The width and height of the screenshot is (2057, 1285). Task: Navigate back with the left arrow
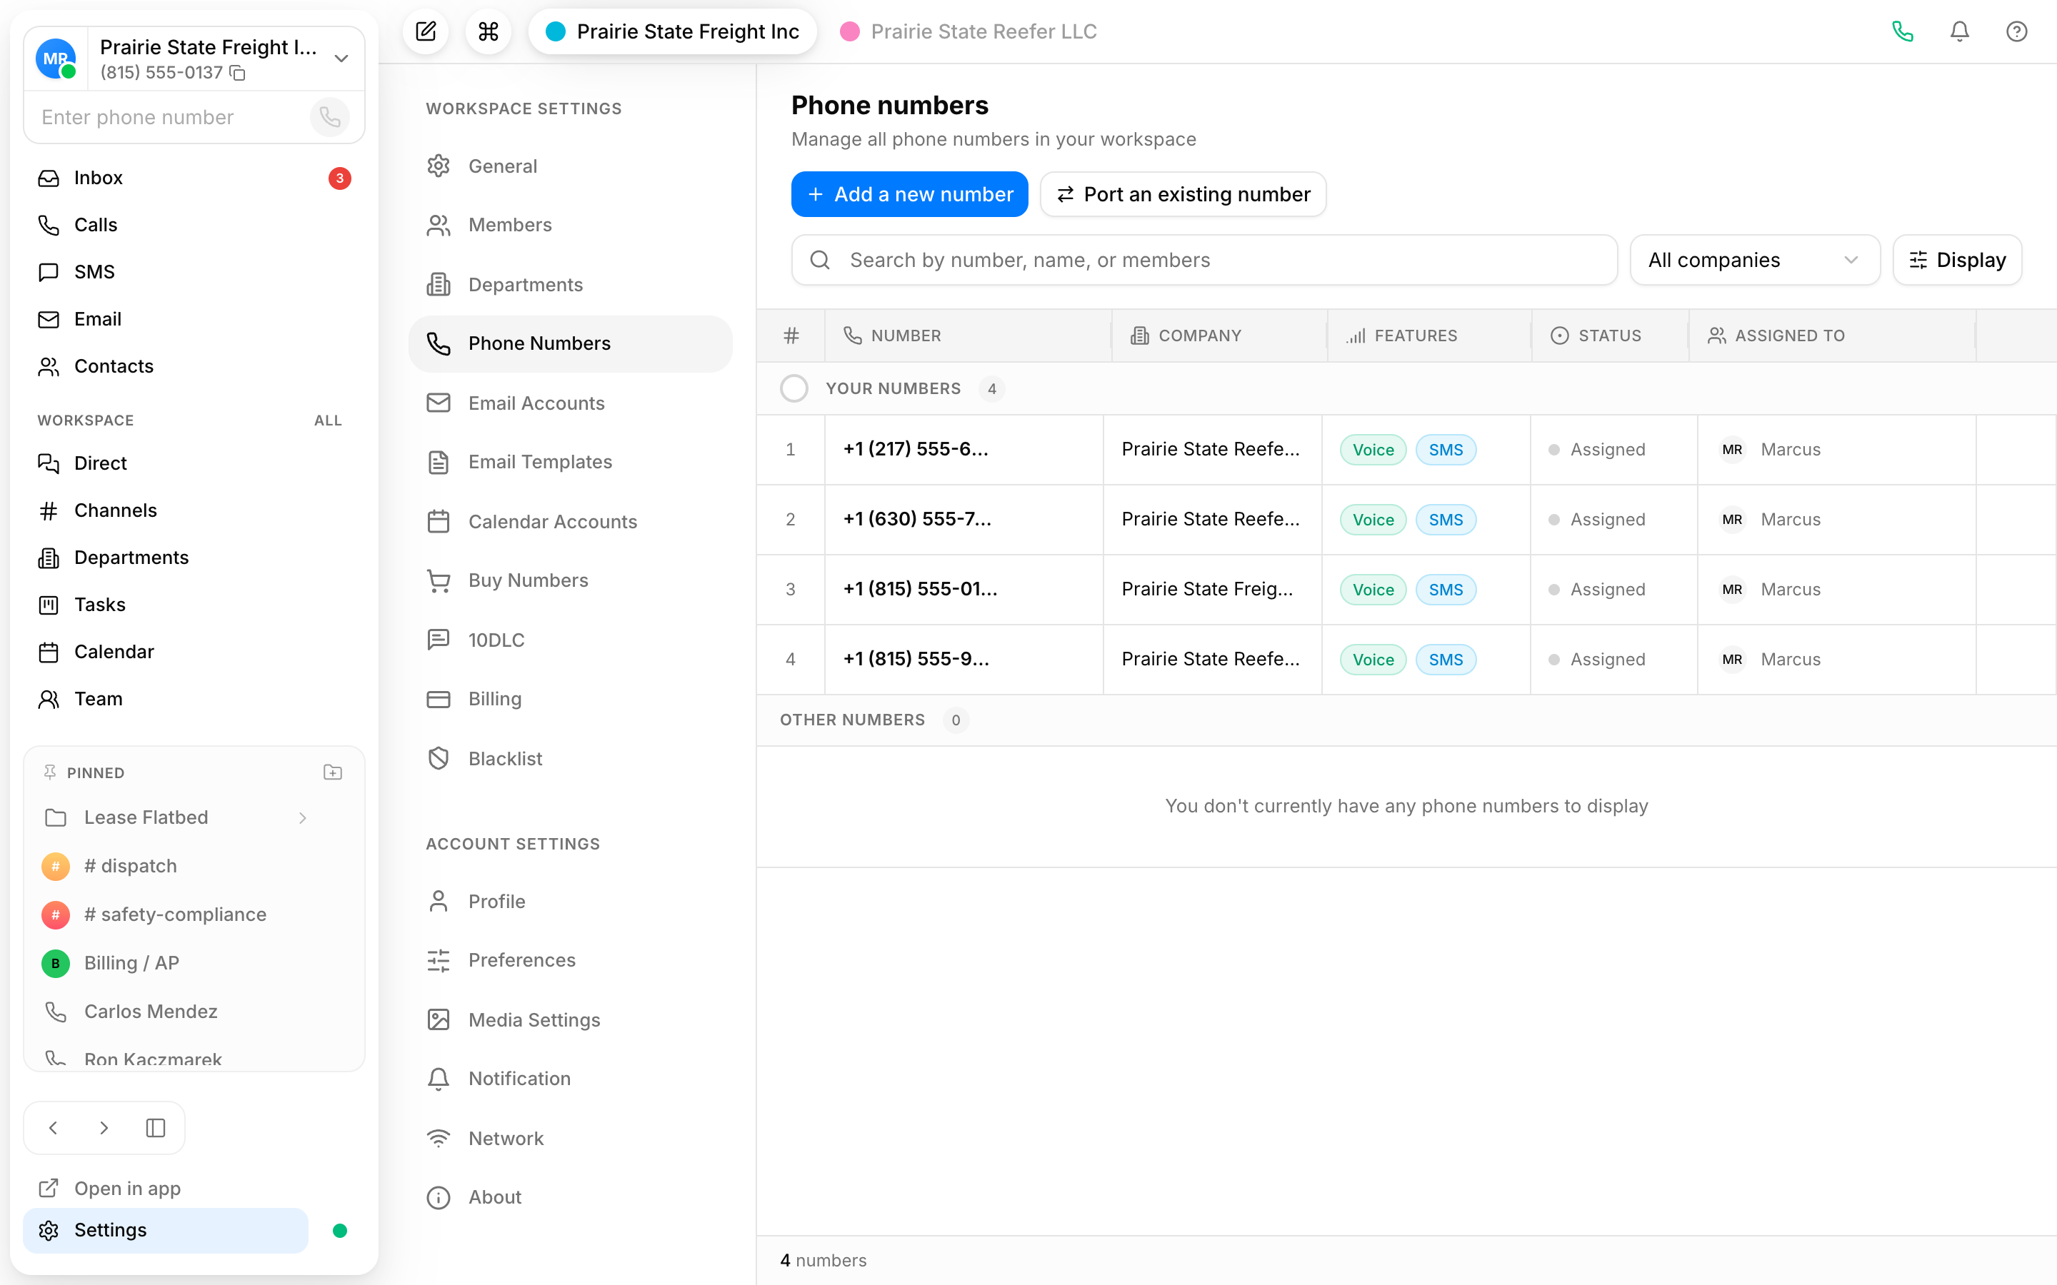(54, 1128)
